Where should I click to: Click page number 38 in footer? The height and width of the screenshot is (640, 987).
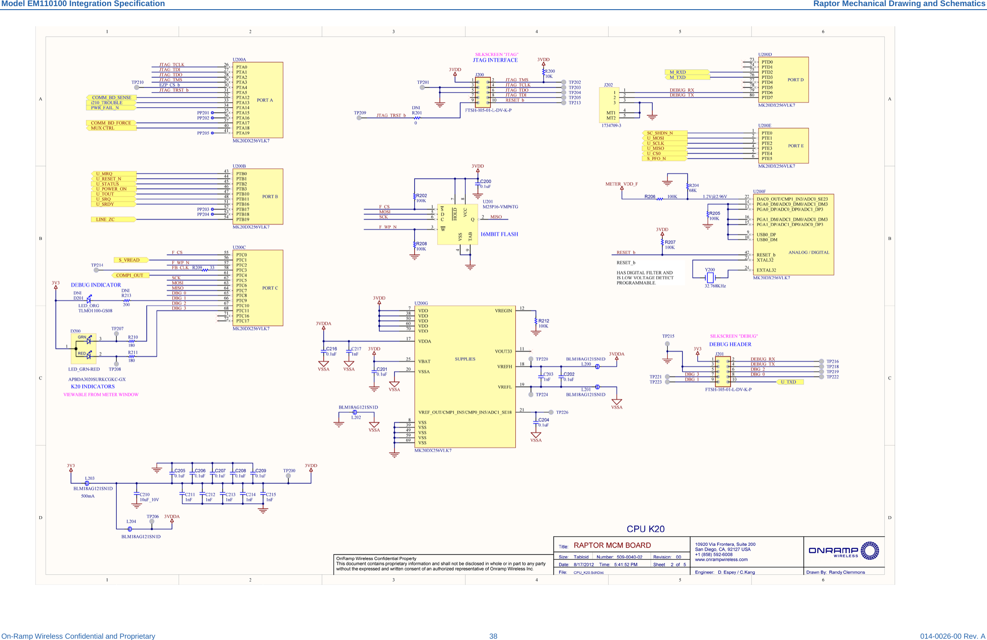(x=493, y=636)
